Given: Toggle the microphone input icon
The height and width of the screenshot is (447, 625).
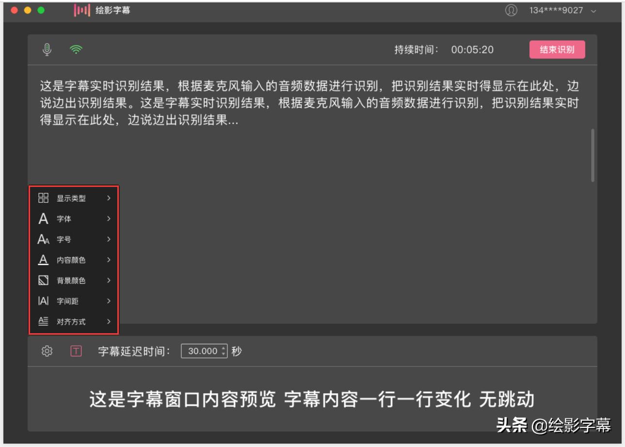Looking at the screenshot, I should [47, 48].
